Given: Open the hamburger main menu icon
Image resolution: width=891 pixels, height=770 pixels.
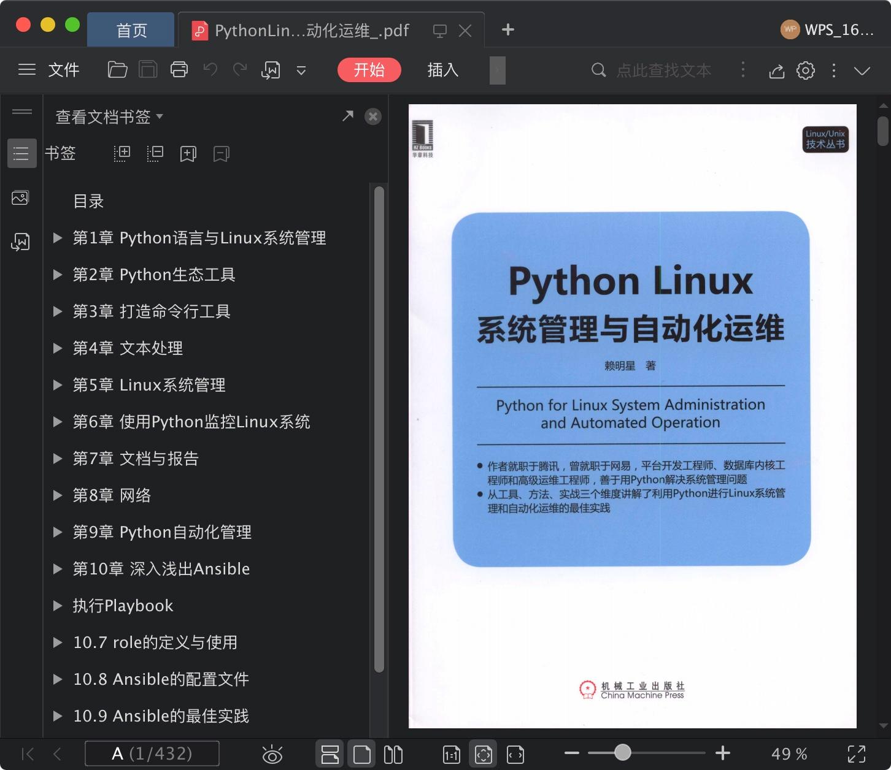Looking at the screenshot, I should coord(26,70).
